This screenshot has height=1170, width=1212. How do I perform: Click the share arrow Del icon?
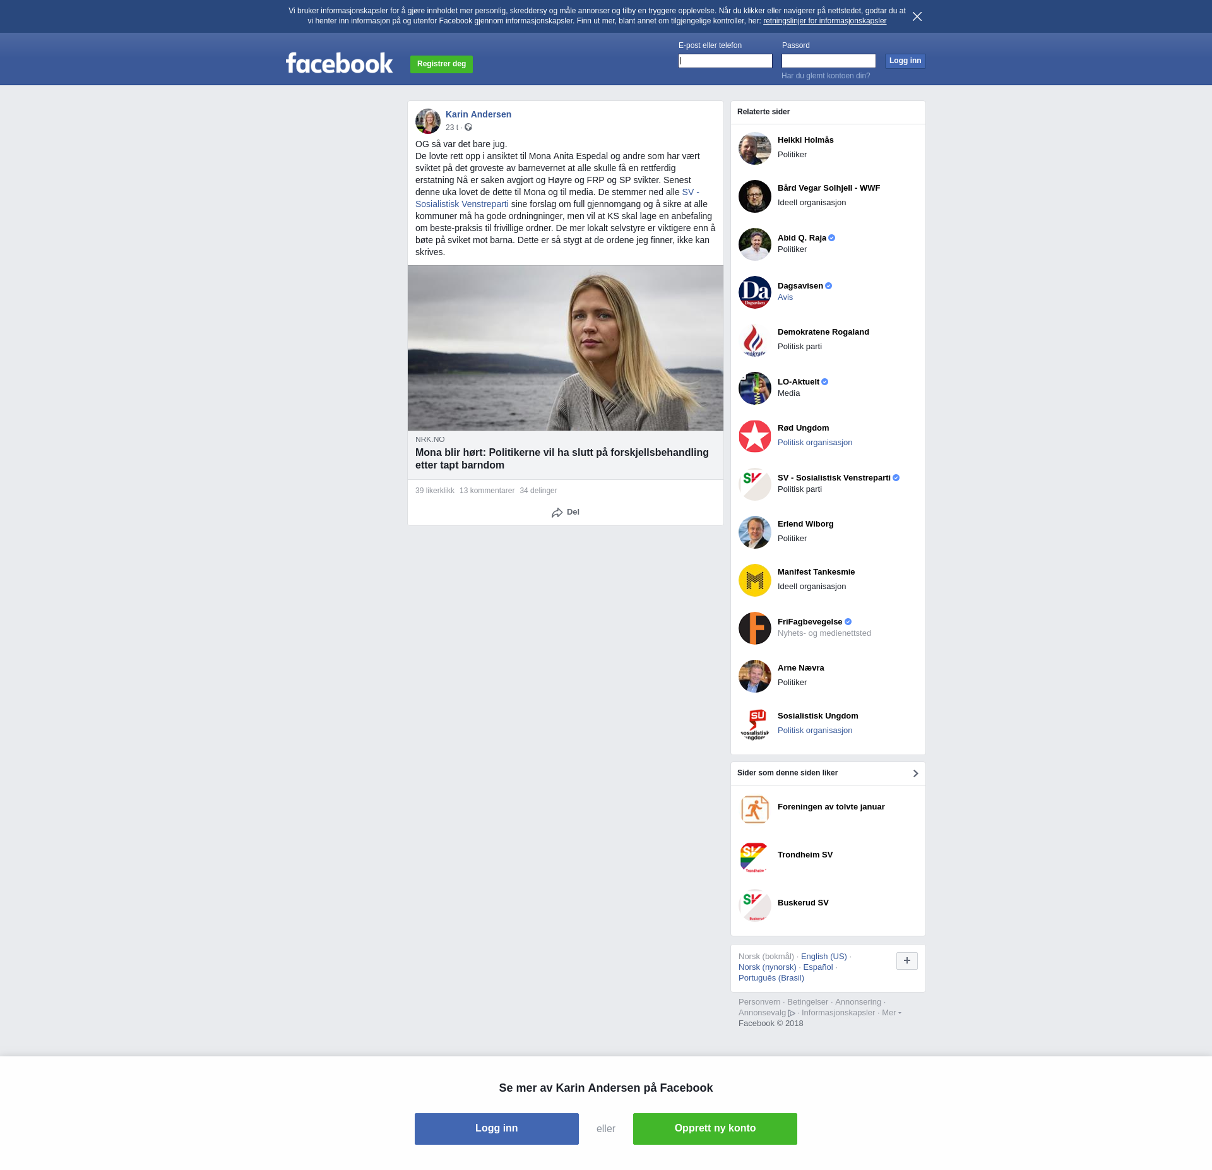pyautogui.click(x=557, y=513)
